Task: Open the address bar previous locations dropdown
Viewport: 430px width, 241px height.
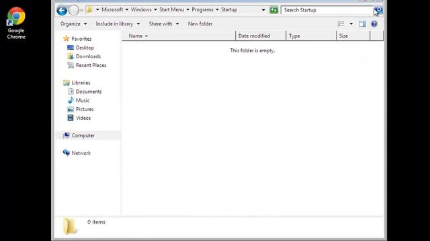Action: (263, 10)
